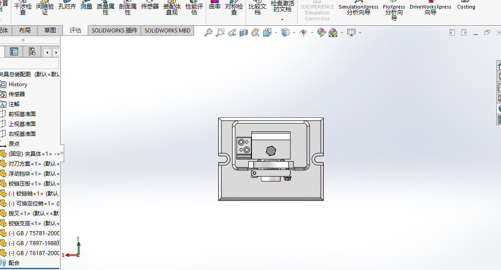Click right arrow in manager tabs
Viewport: 501px width, 270px height.
click(56, 52)
